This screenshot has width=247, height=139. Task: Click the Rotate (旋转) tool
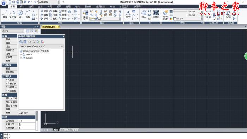[x=53, y=19]
